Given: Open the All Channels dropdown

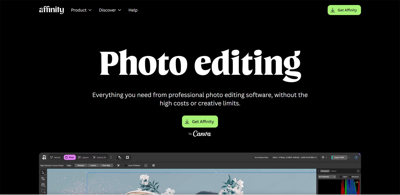Looking at the screenshot, I should coord(327,177).
